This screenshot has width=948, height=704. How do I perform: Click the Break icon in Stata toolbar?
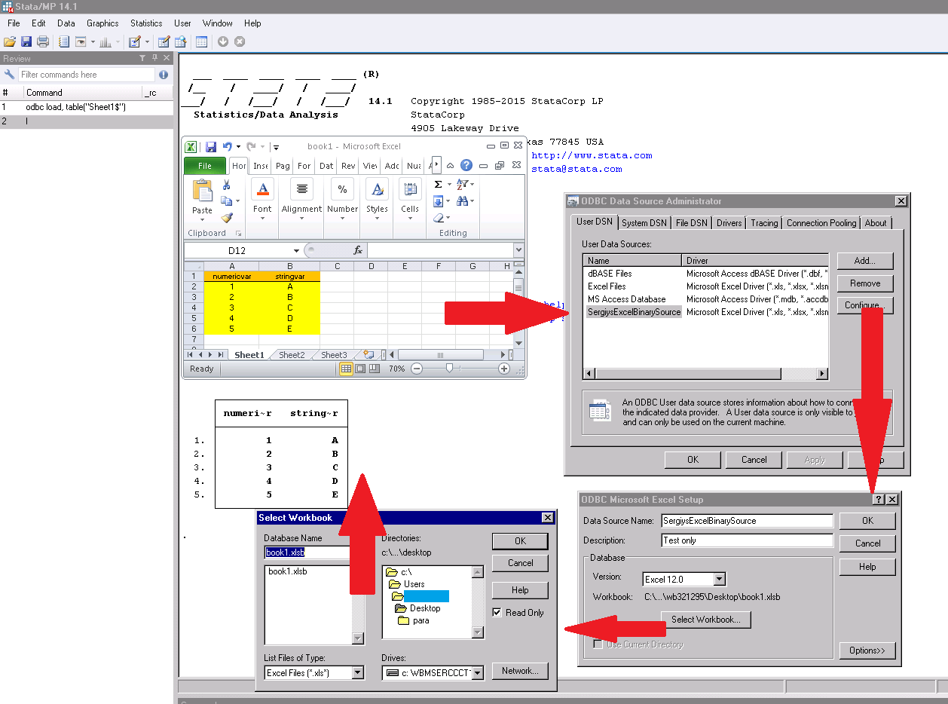coord(239,41)
